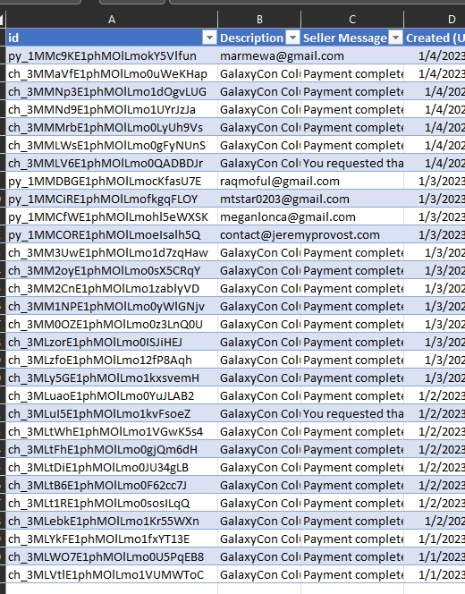Viewport: 465px width, 594px height.
Task: Click the mtstar0203@gmail.com cell
Action: pyautogui.click(x=259, y=199)
